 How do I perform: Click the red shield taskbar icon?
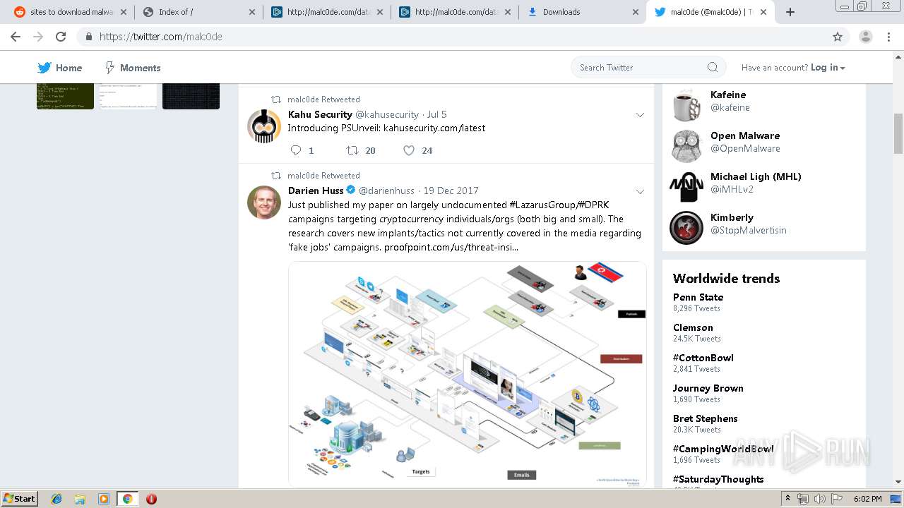[x=151, y=499]
